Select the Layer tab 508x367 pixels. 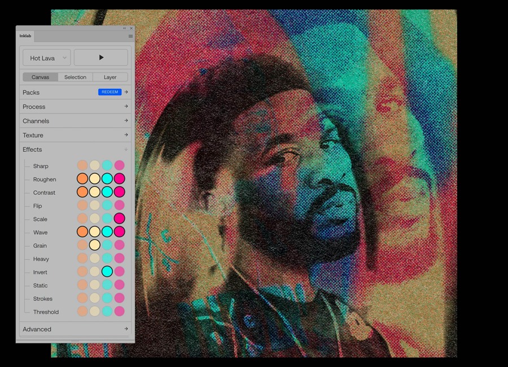[x=110, y=77]
